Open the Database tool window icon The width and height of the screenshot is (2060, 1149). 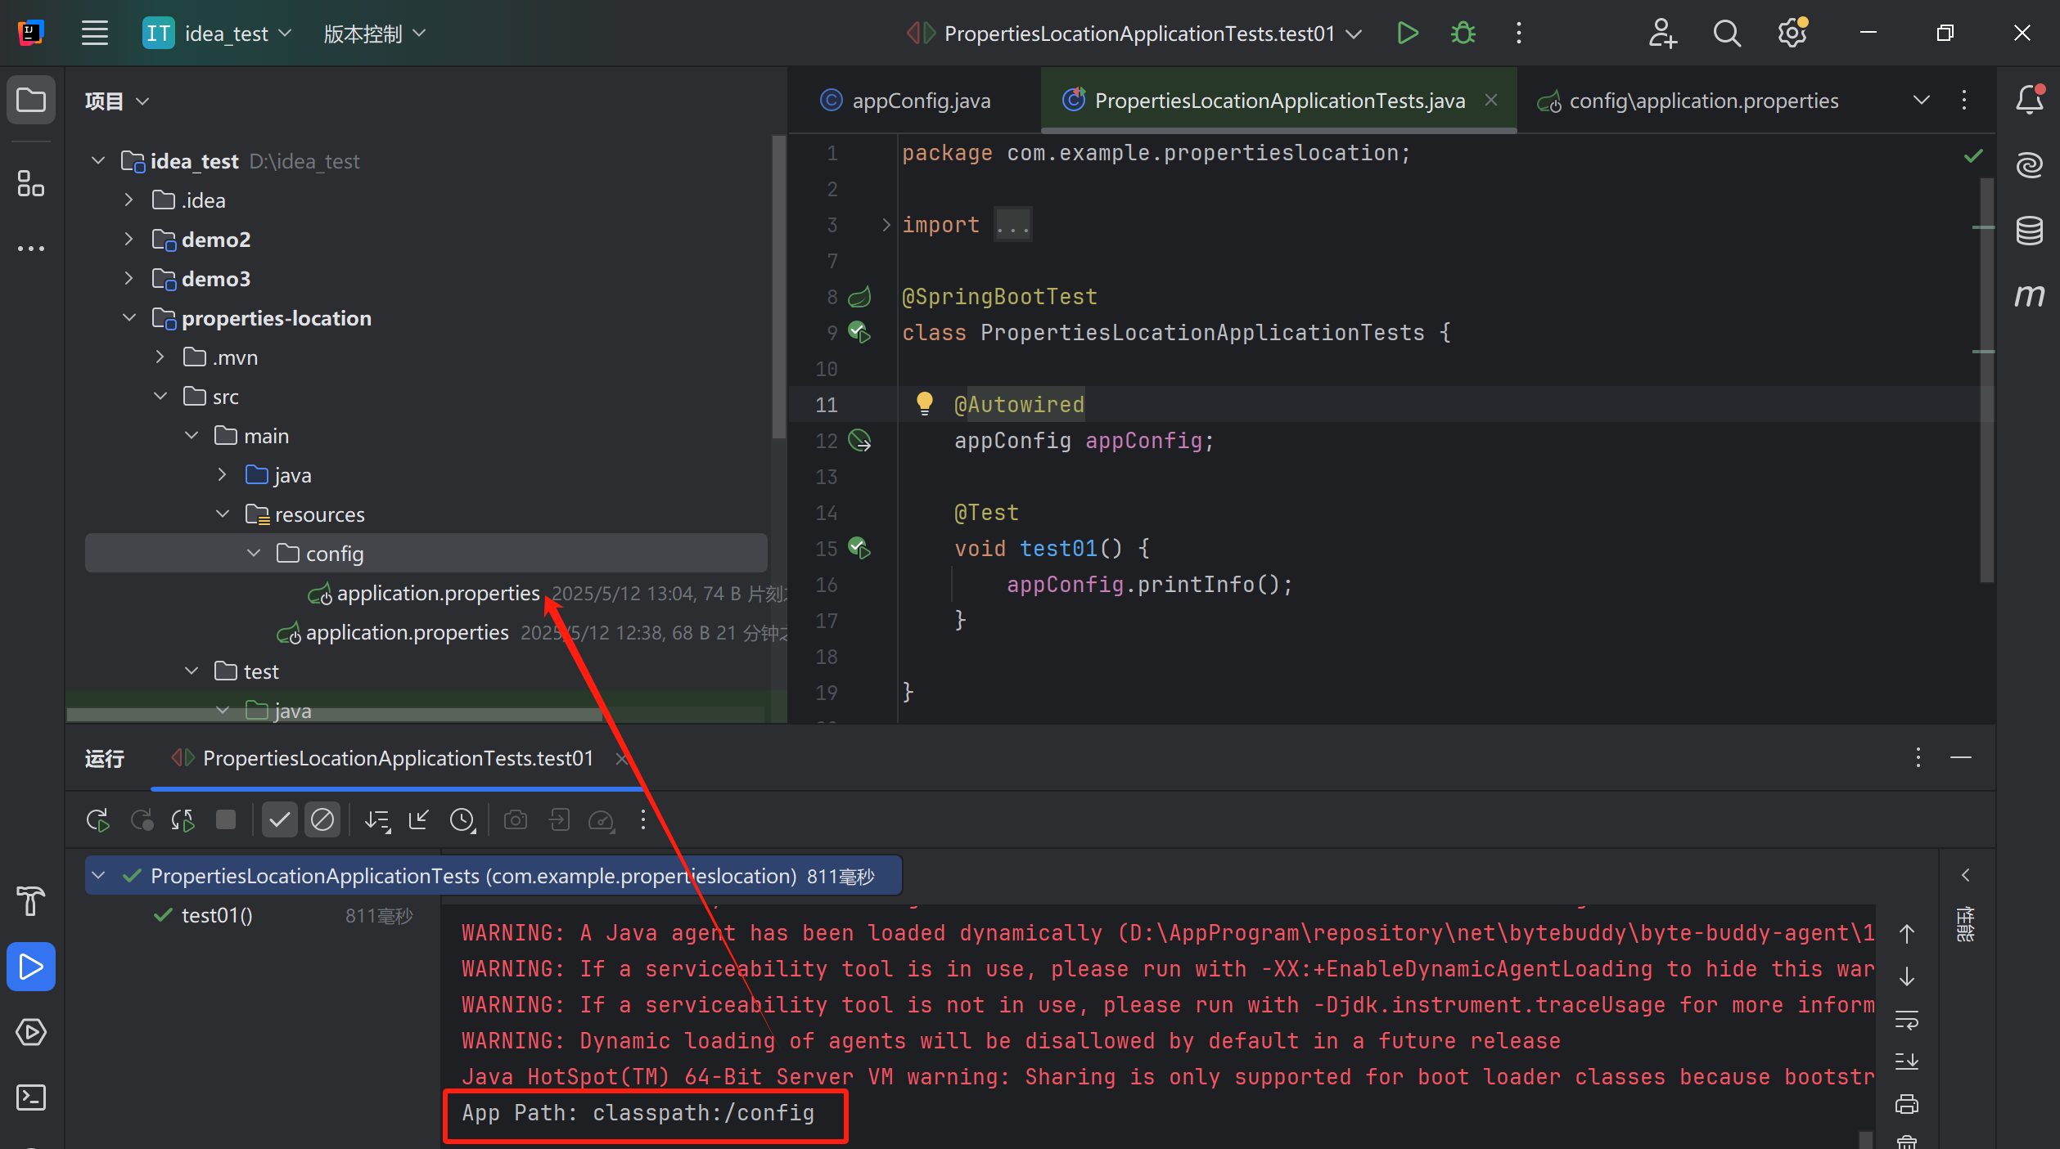(2030, 231)
